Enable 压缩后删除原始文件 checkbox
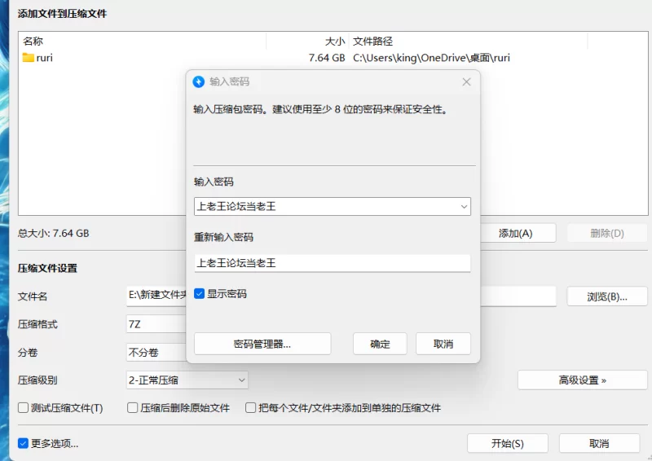Viewport: 652px width, 461px height. 133,408
